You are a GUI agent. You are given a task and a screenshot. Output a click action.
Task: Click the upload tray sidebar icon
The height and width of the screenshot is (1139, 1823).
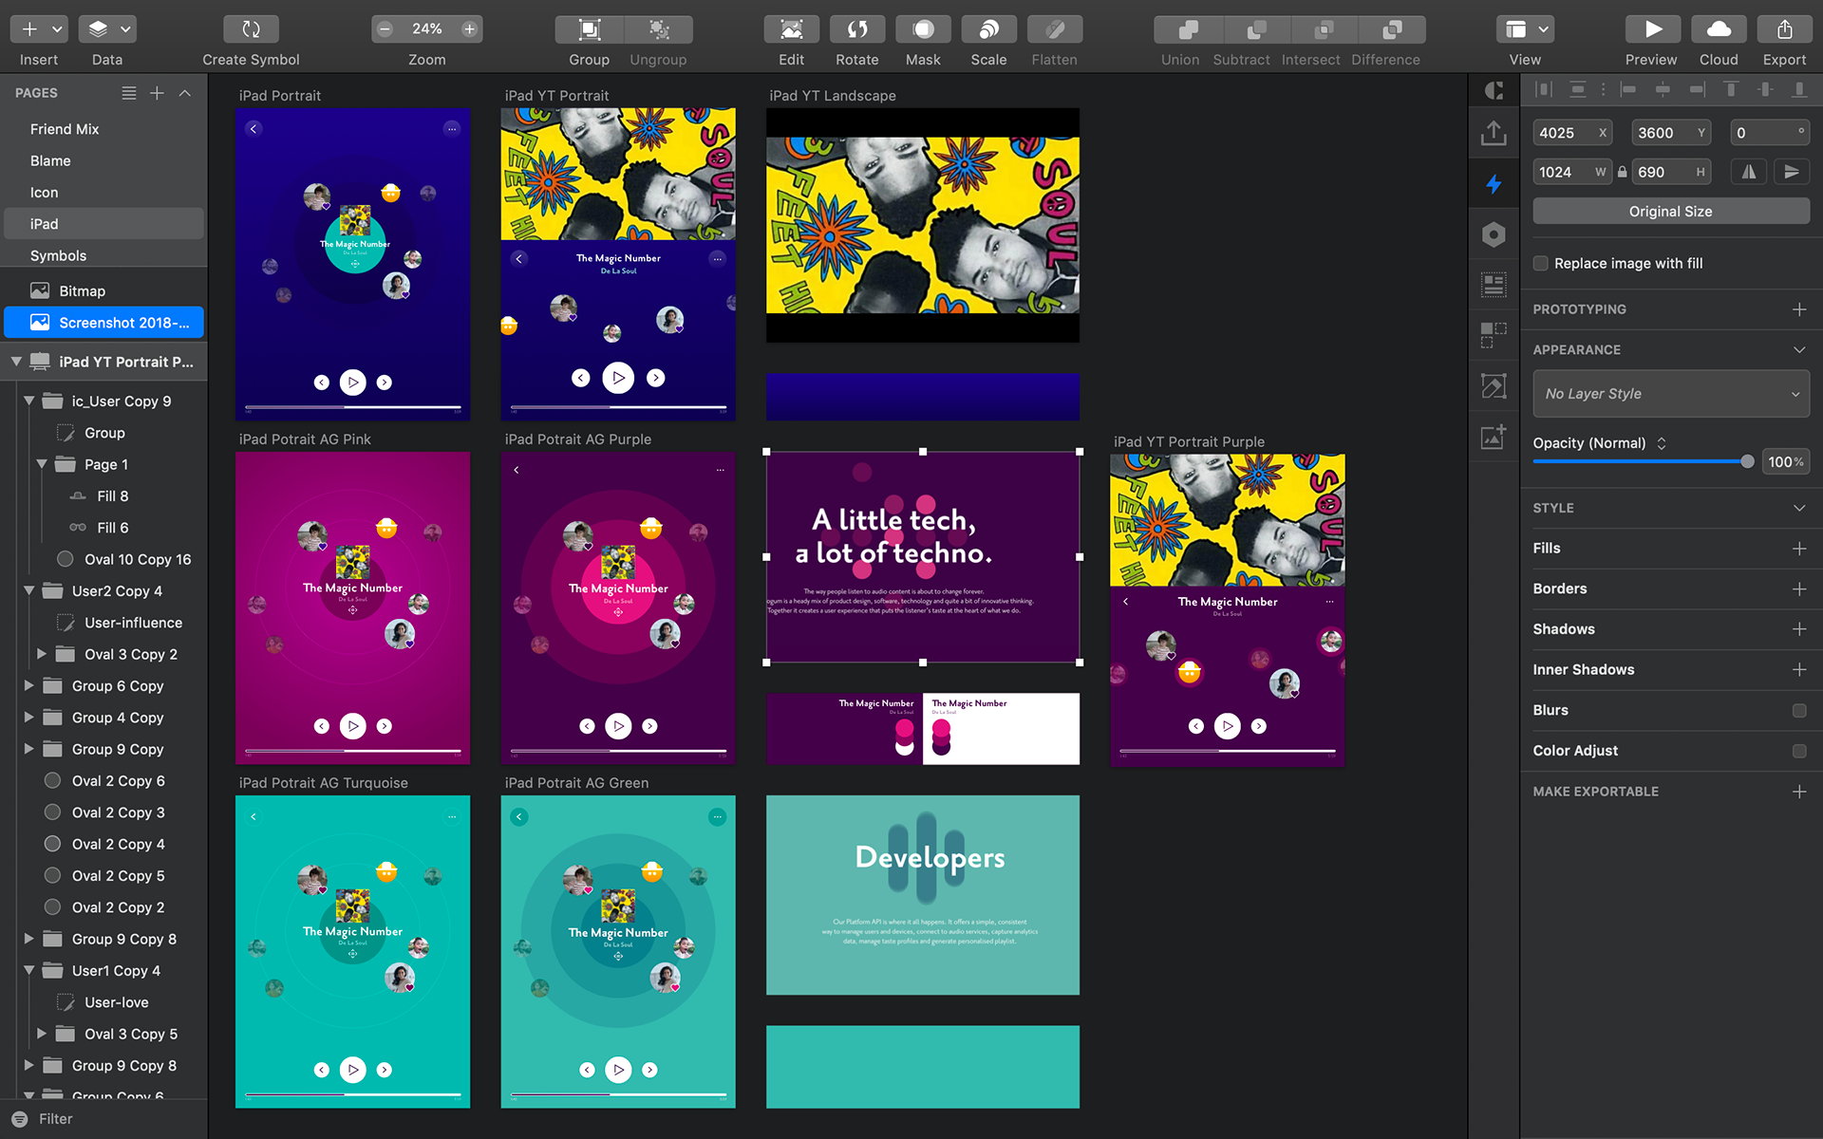1494,133
